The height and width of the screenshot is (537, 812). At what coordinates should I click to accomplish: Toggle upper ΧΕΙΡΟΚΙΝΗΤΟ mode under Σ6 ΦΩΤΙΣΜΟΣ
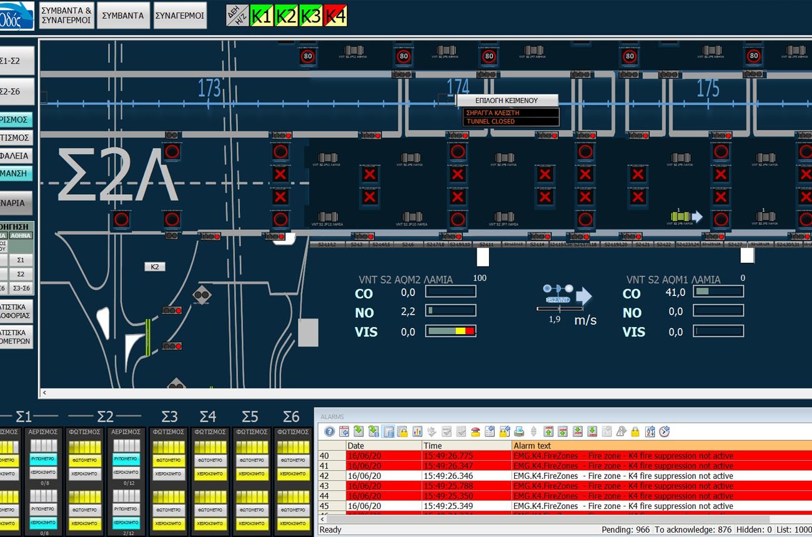(293, 474)
